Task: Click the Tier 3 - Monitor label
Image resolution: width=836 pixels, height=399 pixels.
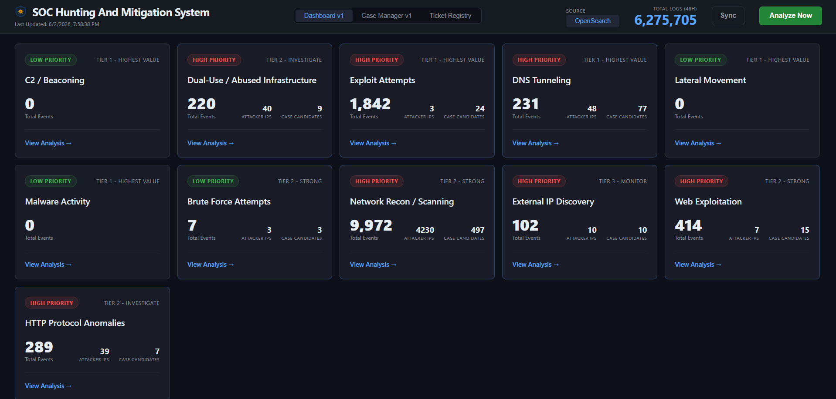Action: pos(623,181)
